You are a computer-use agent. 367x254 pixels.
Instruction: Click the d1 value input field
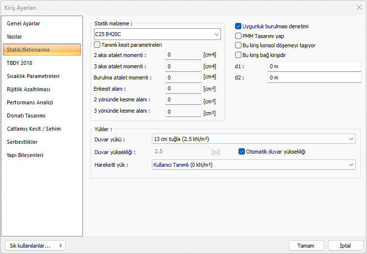click(x=314, y=66)
